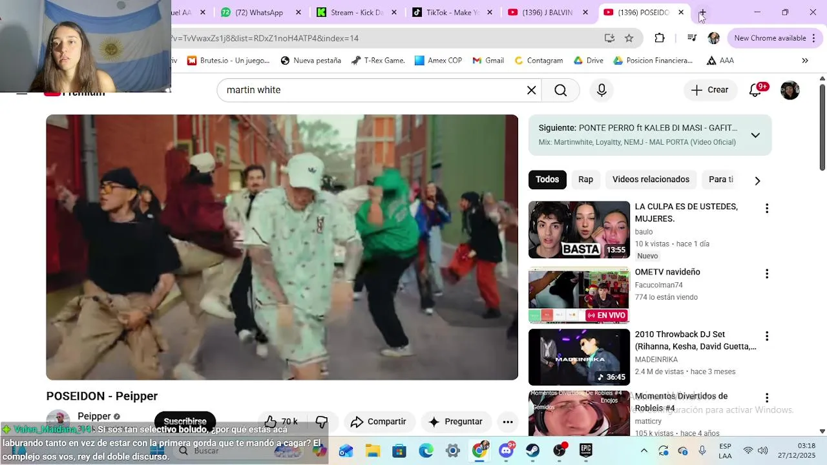Like the POSEIDON video
This screenshot has width=827, height=465.
click(282, 422)
